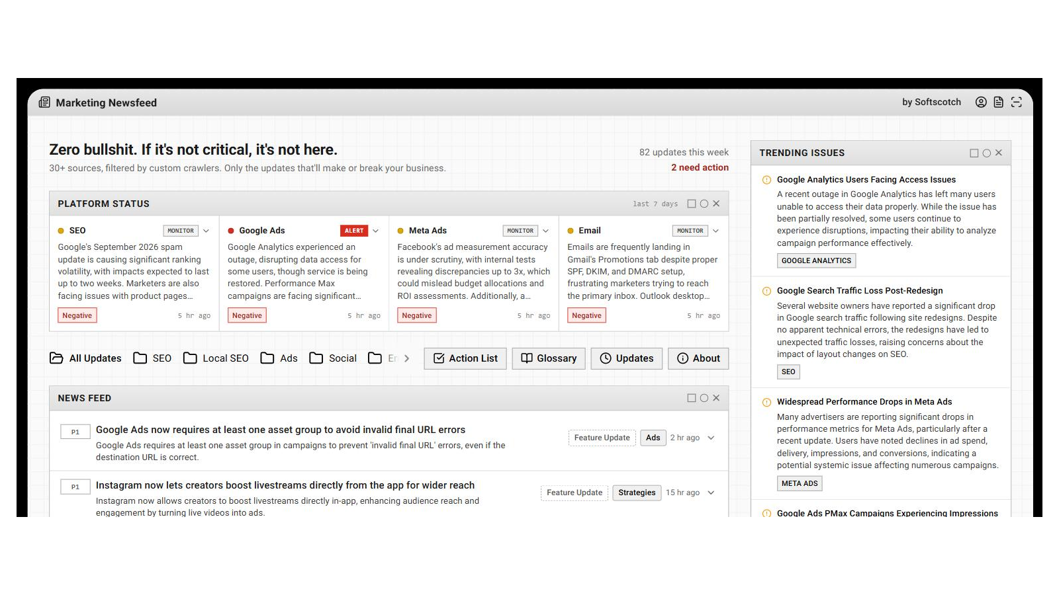Click the square icon in News Feed header

(x=692, y=398)
